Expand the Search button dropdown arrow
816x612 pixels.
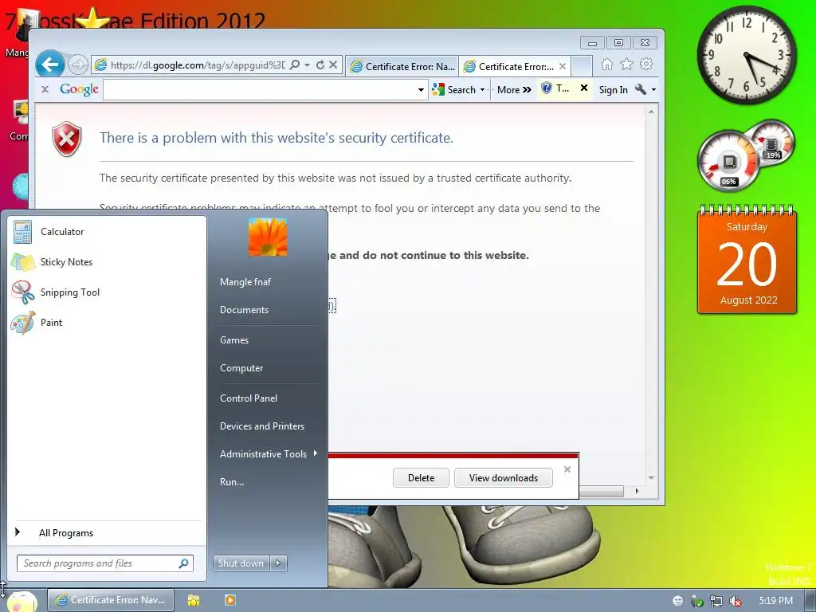(482, 90)
